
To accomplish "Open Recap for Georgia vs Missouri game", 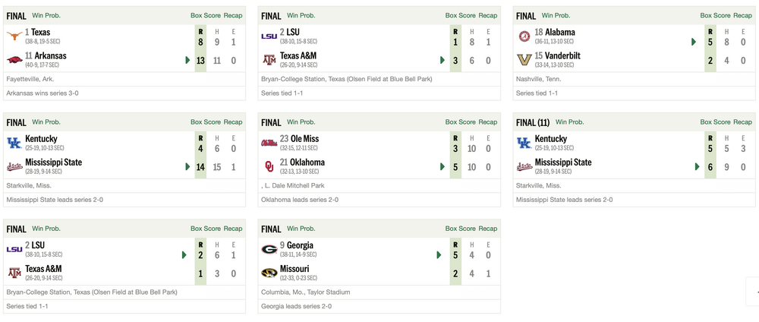I will coord(488,228).
